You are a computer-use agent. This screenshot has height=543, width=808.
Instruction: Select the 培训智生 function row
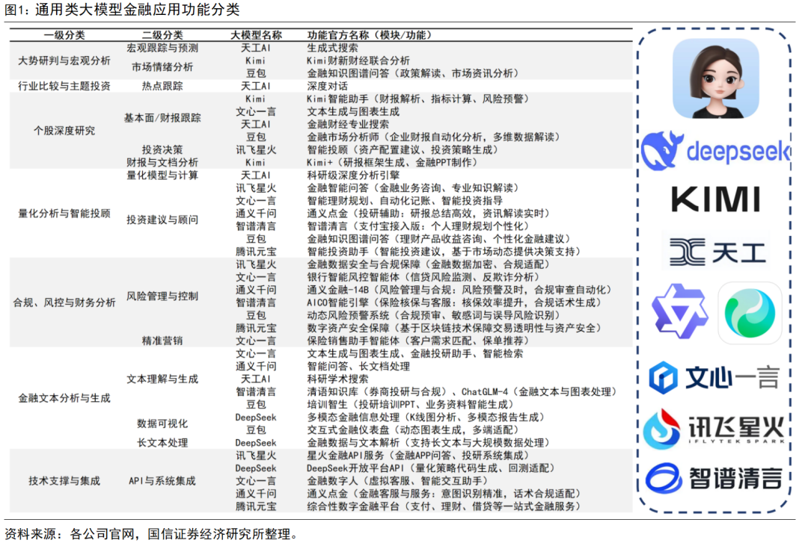coord(410,405)
